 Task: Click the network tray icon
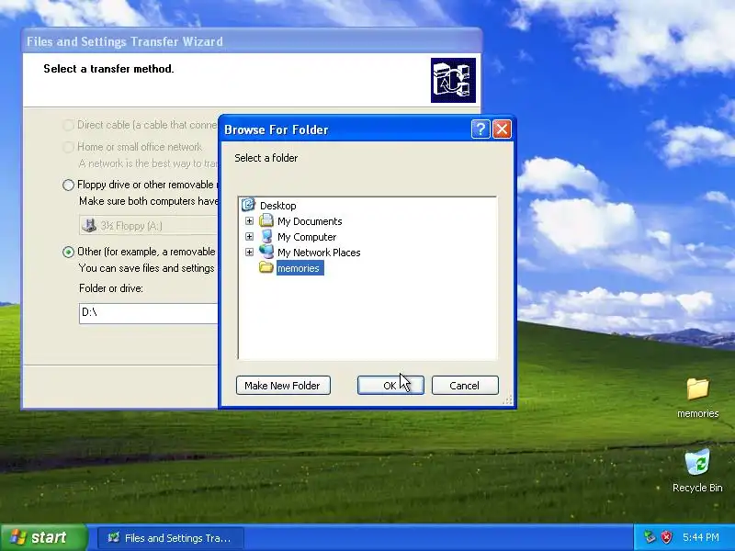(650, 537)
